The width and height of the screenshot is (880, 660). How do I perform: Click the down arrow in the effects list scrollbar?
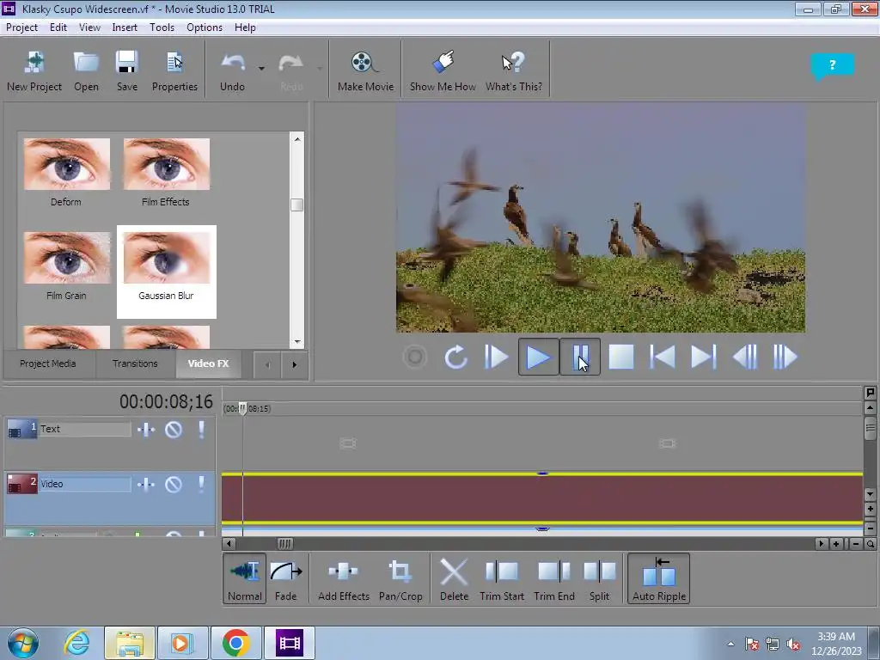(296, 341)
